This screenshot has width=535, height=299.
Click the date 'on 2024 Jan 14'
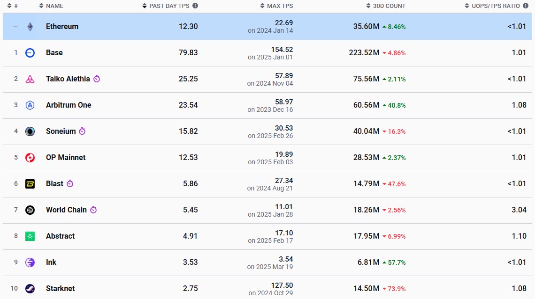pos(270,30)
